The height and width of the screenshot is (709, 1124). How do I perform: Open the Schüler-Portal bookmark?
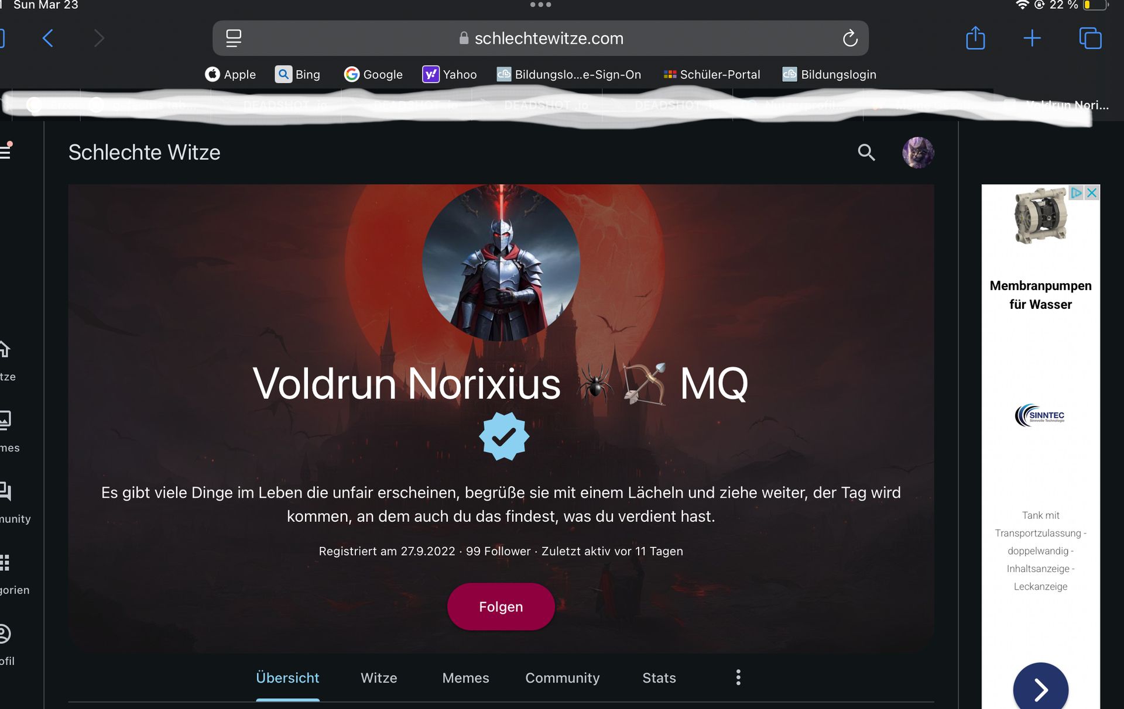pos(712,74)
